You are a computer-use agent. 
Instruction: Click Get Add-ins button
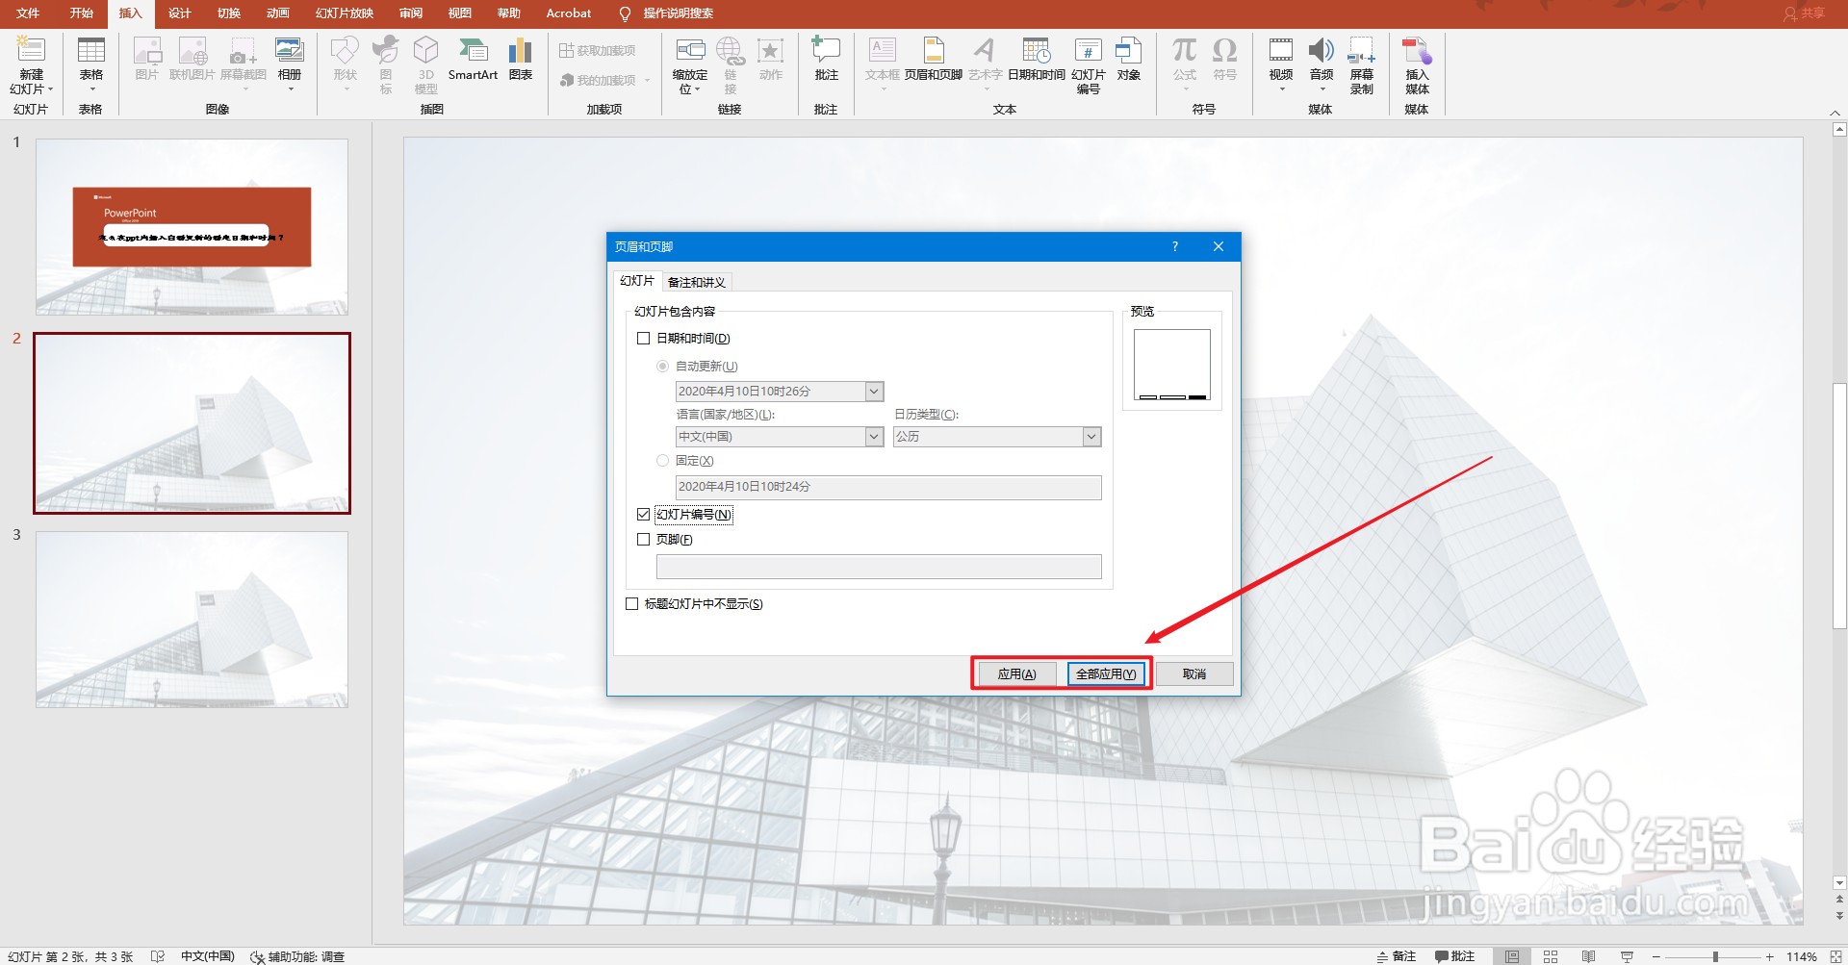pos(598,51)
